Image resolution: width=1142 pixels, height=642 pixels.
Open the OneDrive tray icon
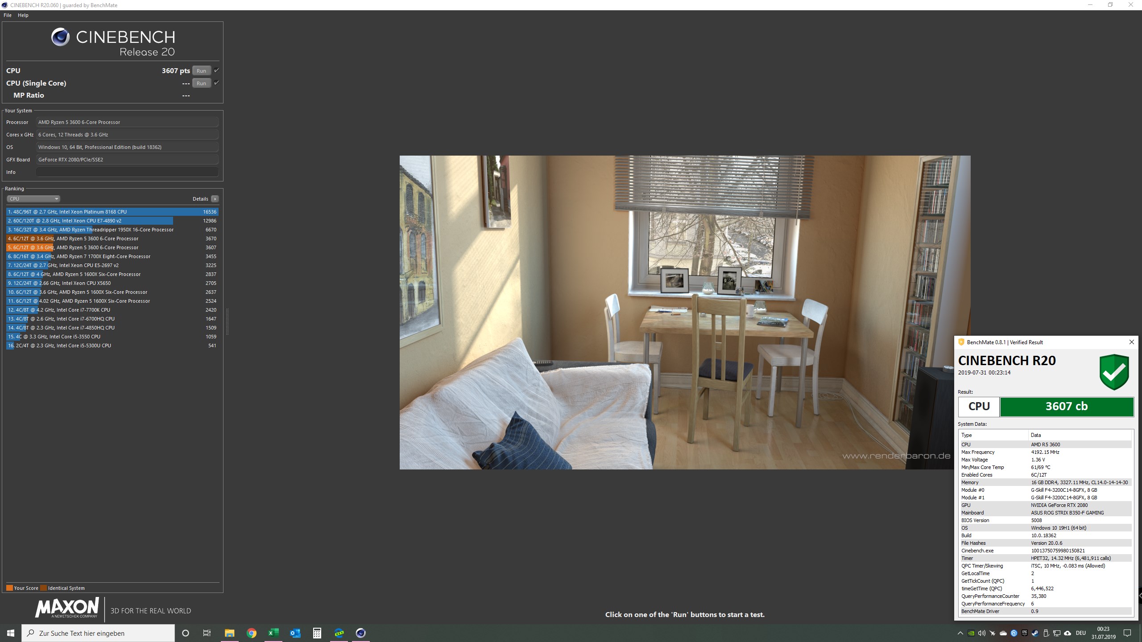[x=1003, y=633]
